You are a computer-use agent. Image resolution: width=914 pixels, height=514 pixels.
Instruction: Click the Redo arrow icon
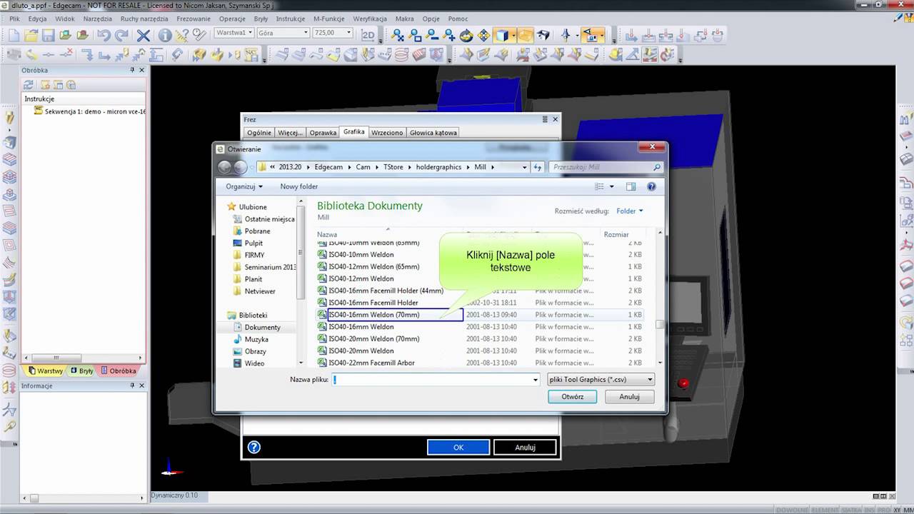[x=121, y=34]
